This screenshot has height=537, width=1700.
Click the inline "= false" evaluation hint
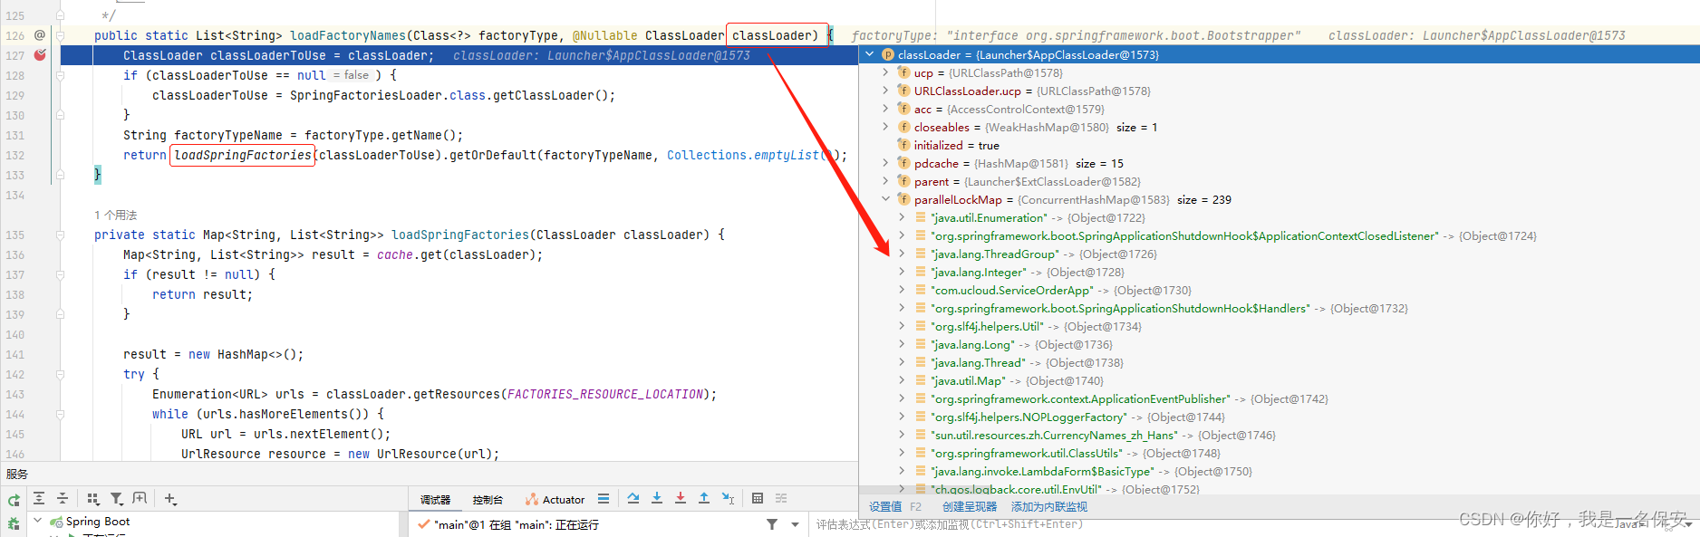[351, 75]
